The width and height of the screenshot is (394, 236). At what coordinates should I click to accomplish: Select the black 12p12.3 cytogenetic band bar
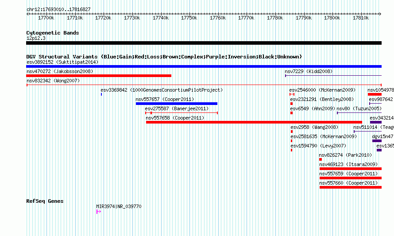click(204, 43)
